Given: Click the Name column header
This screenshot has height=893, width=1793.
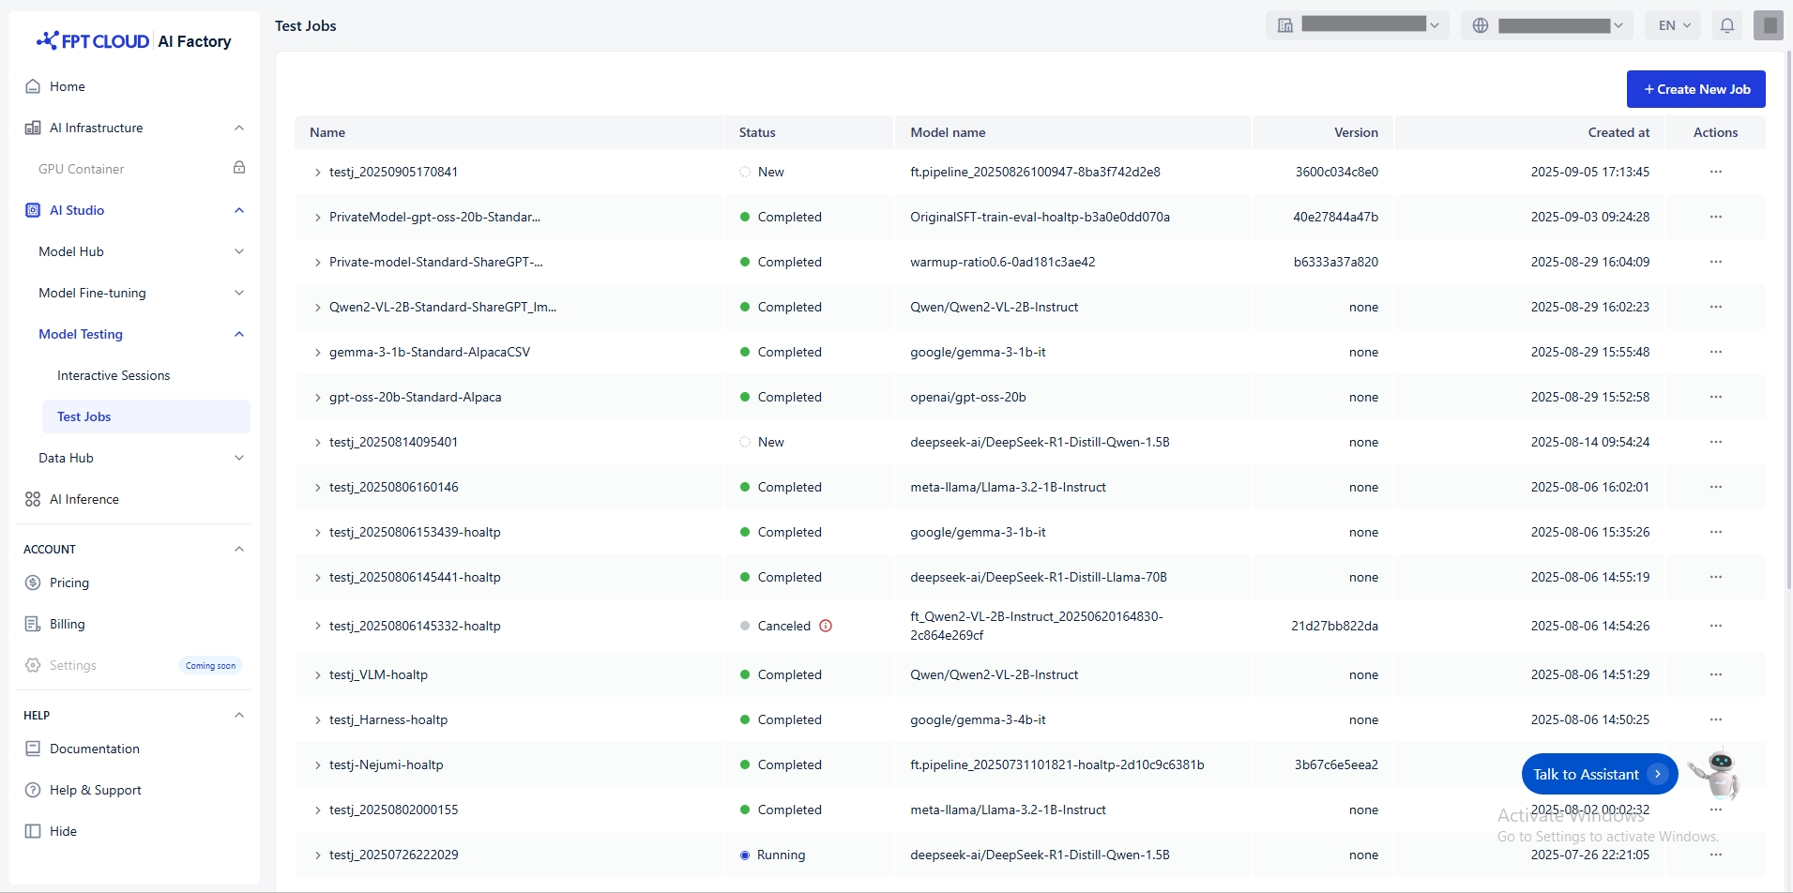Looking at the screenshot, I should 327,132.
